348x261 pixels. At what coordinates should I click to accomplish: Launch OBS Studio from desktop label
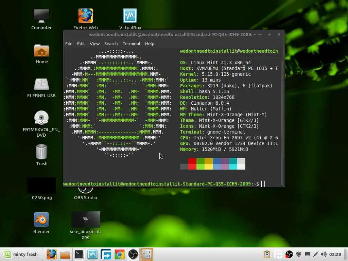85,197
